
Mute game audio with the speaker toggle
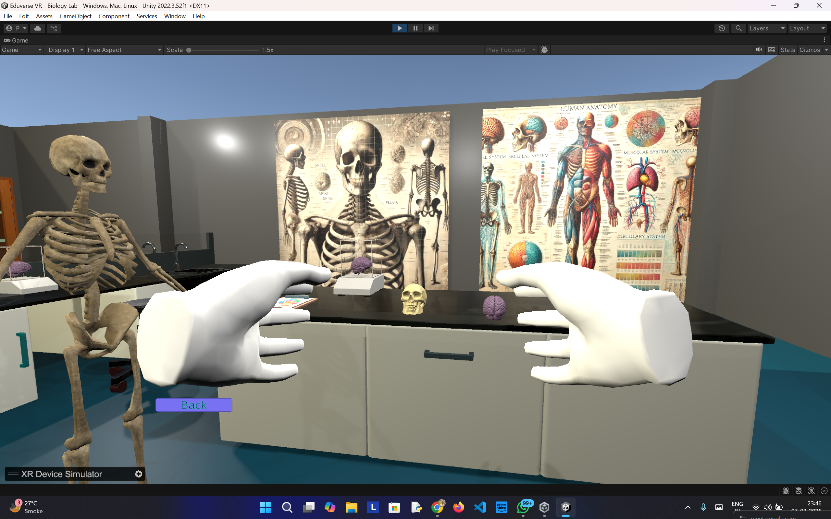759,50
